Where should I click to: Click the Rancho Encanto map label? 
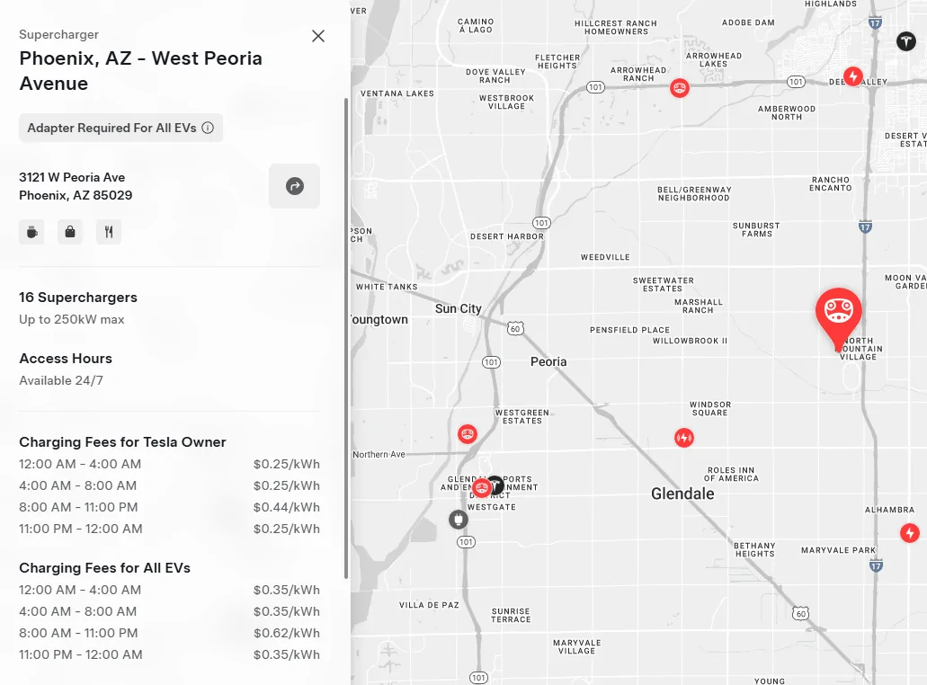point(830,183)
